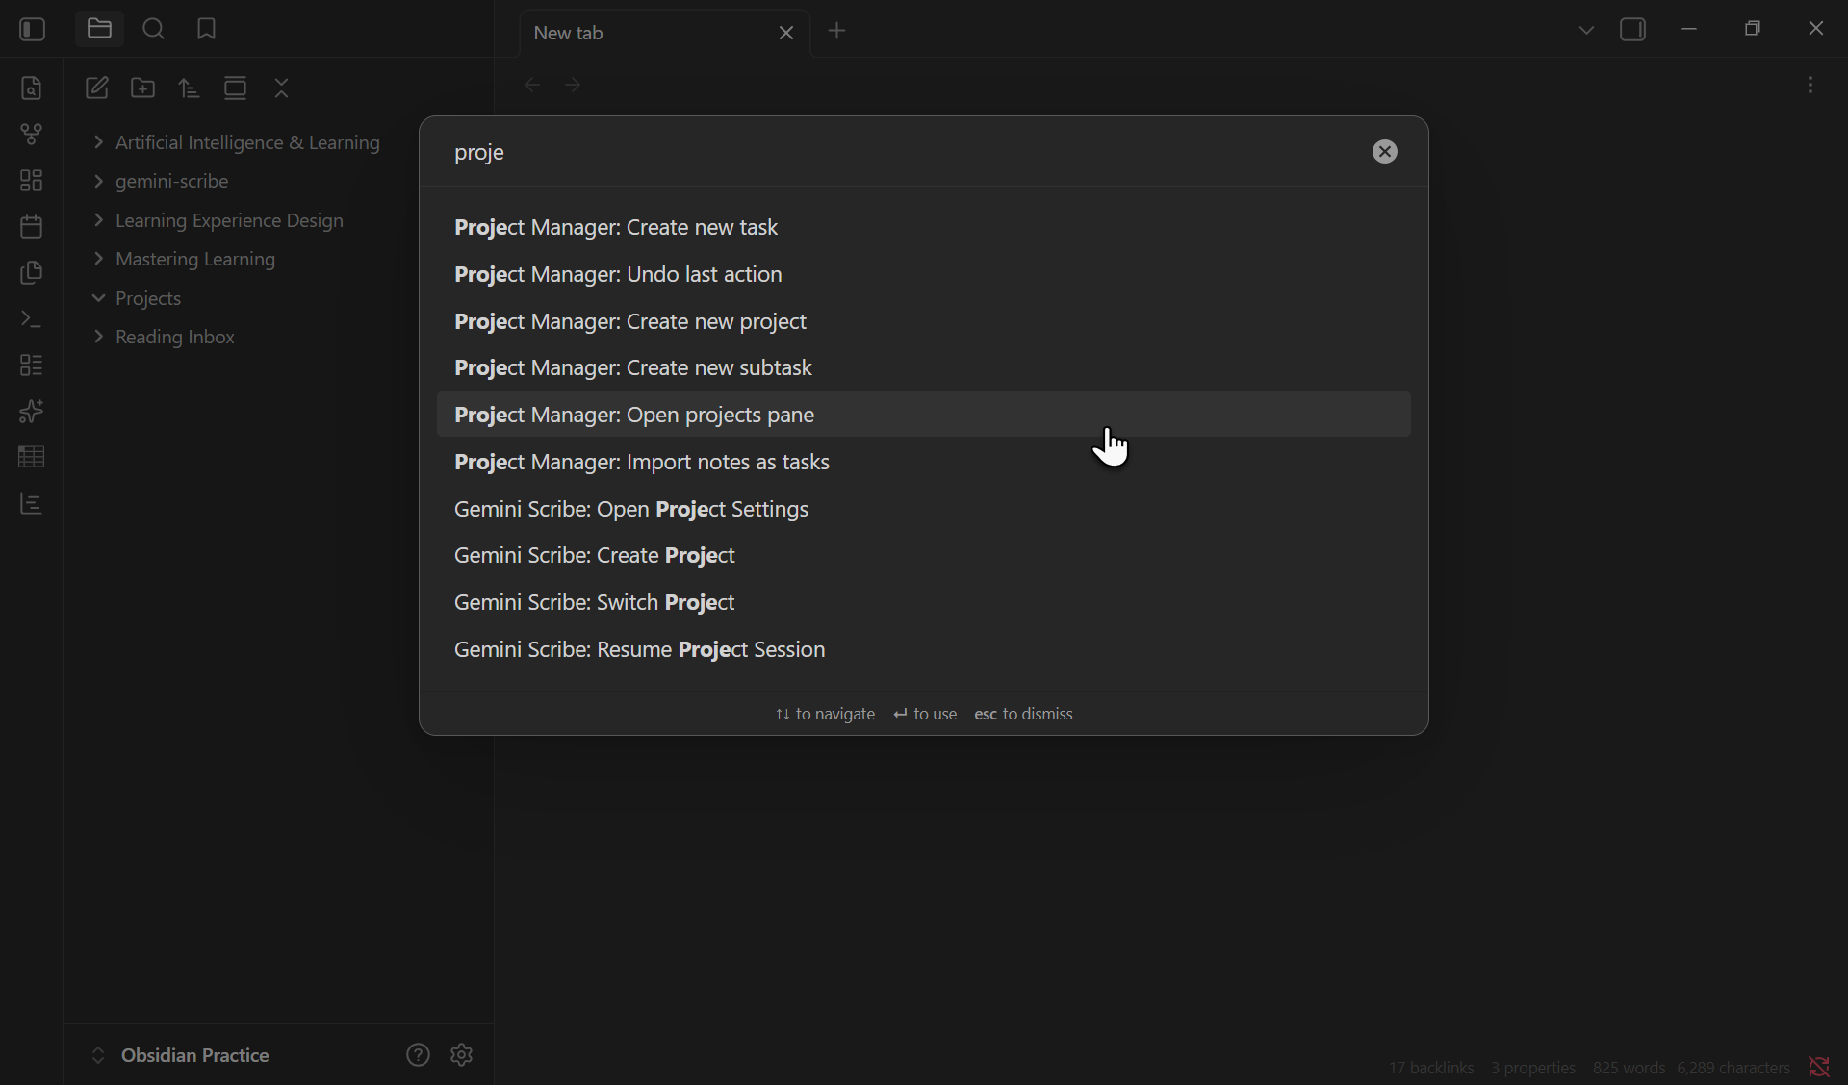The image size is (1848, 1085).
Task: Select Gemini Scribe: Resume Project Session
Action: click(x=924, y=650)
